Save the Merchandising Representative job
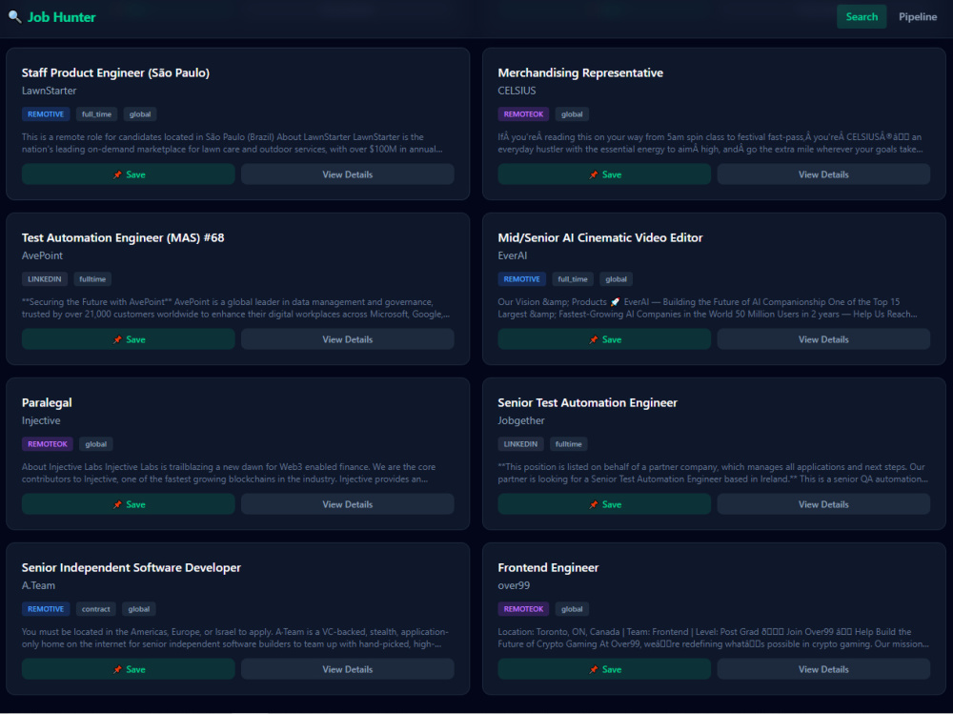Screen dimensions: 953x714 coord(604,174)
